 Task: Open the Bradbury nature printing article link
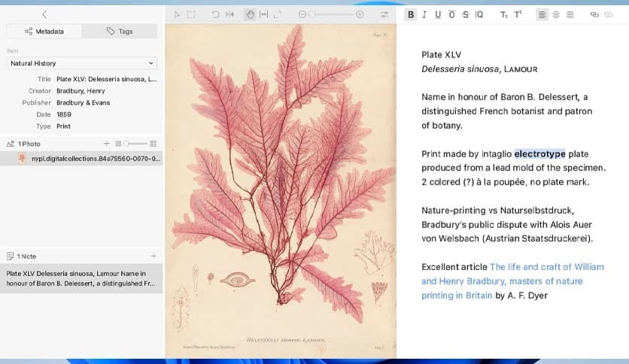(512, 281)
